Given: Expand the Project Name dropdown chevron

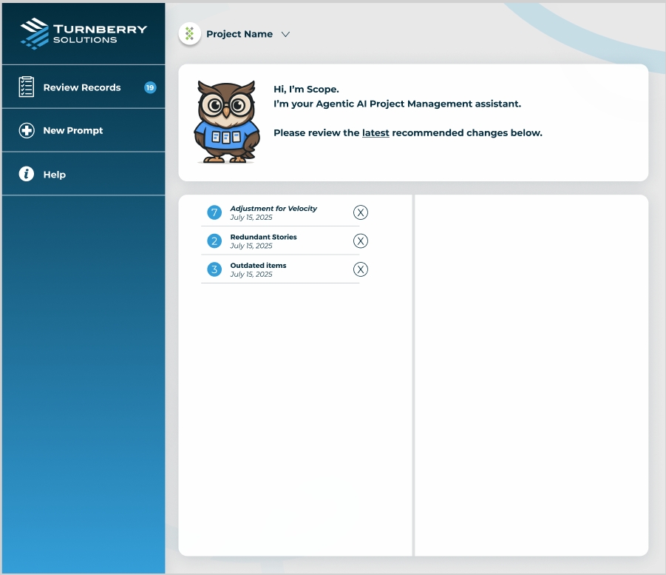Looking at the screenshot, I should (286, 35).
